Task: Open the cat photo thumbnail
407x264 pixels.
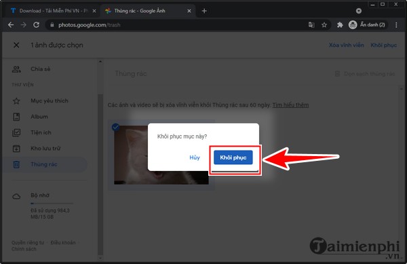Action: 161,155
